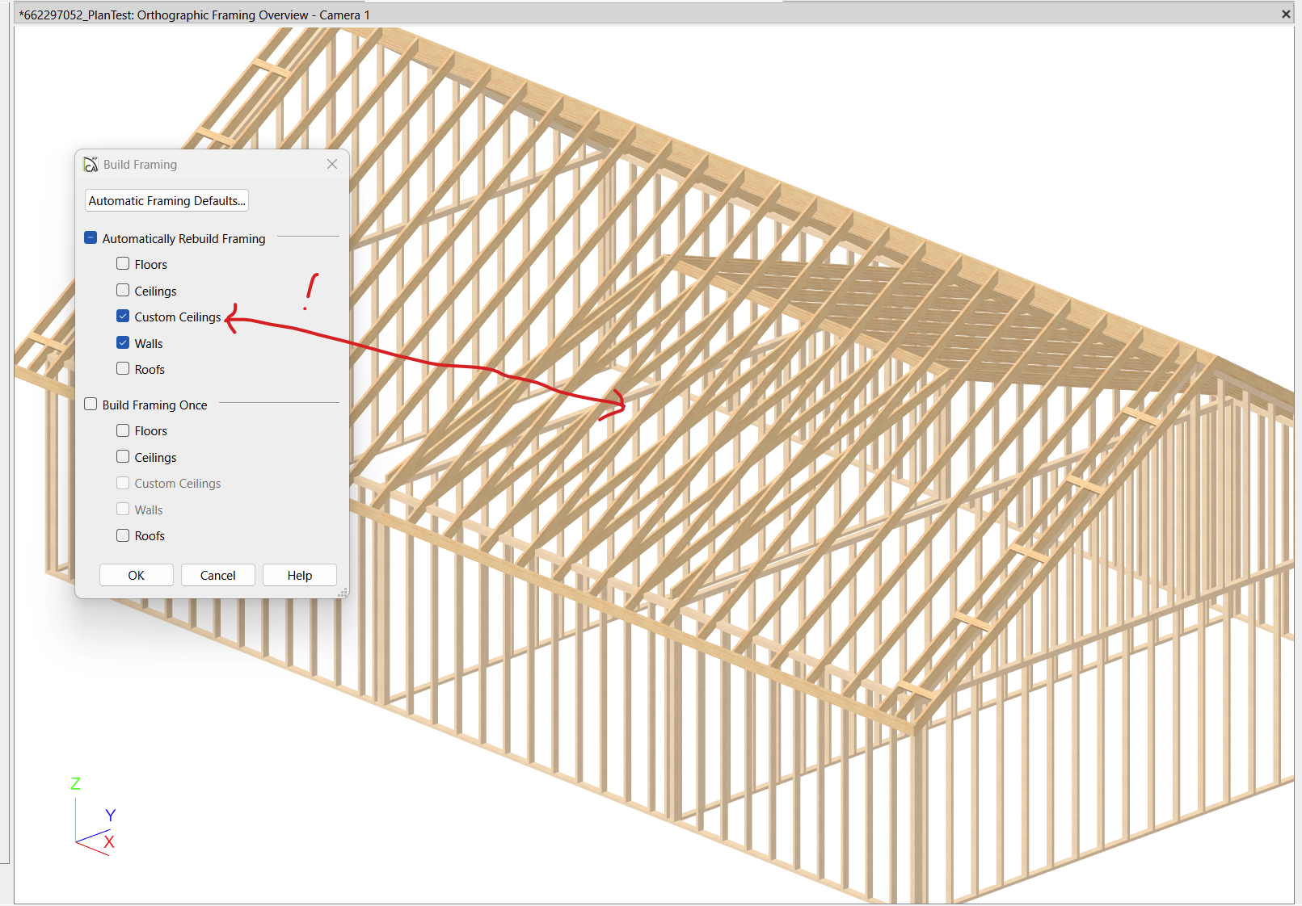Confirm the dialog with OK
This screenshot has height=906, width=1302.
click(137, 575)
